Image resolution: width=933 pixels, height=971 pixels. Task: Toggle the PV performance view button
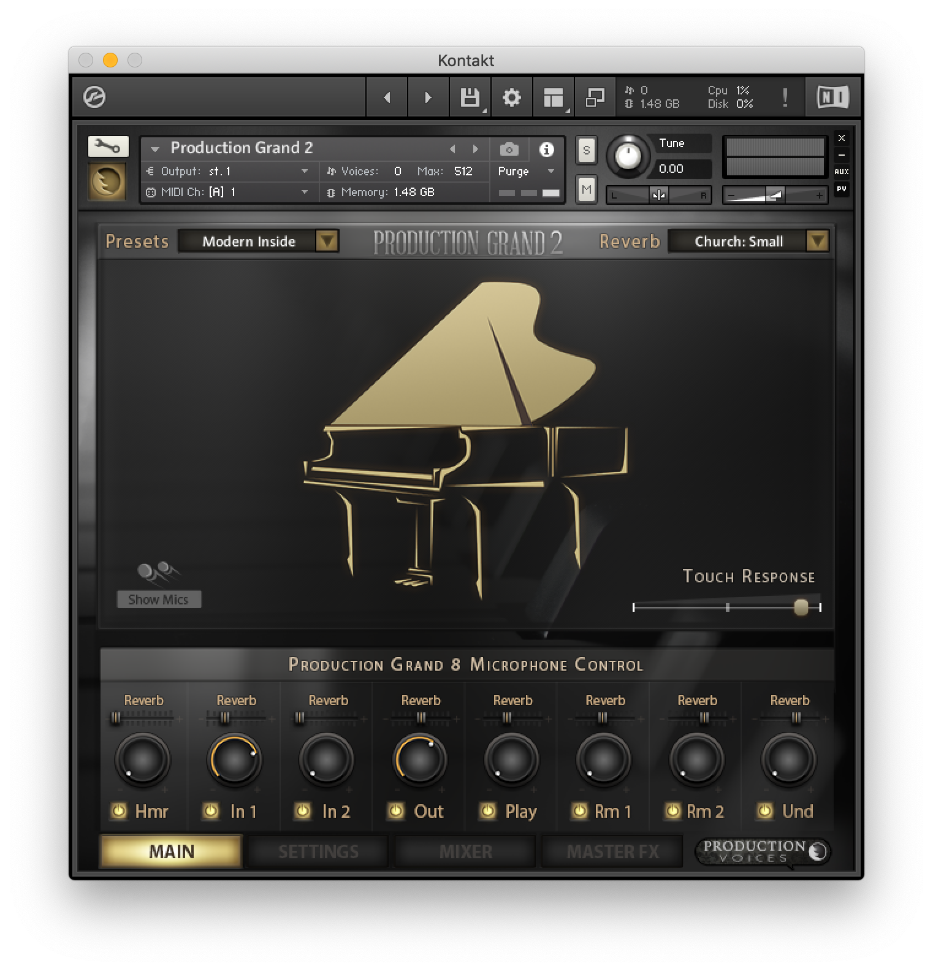point(842,189)
